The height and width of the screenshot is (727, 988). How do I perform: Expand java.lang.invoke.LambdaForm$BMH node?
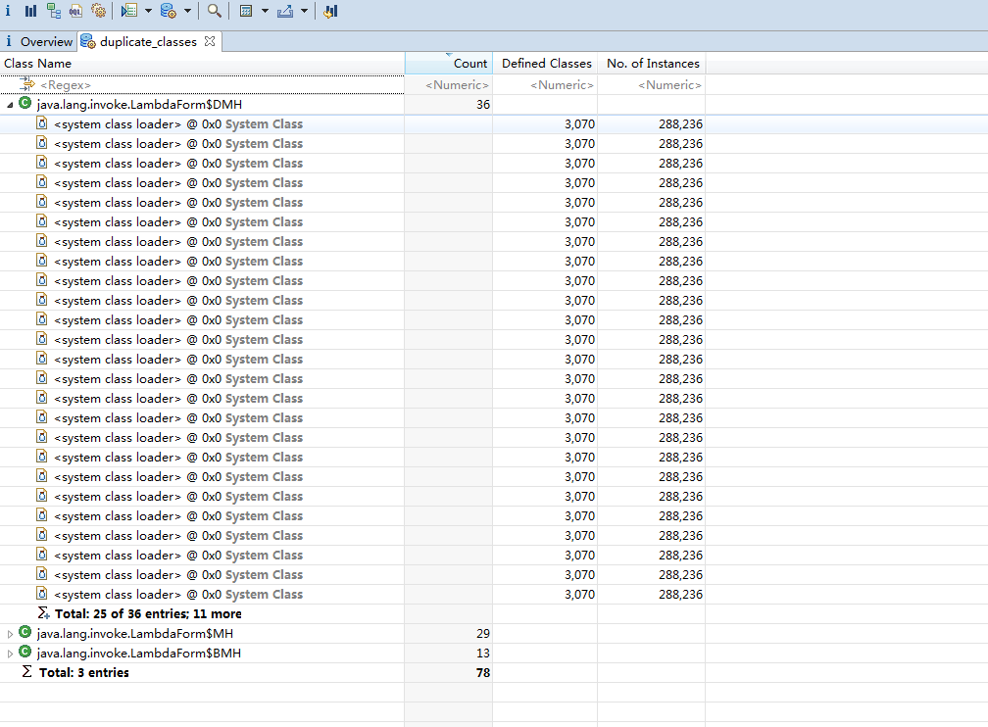[x=10, y=654]
